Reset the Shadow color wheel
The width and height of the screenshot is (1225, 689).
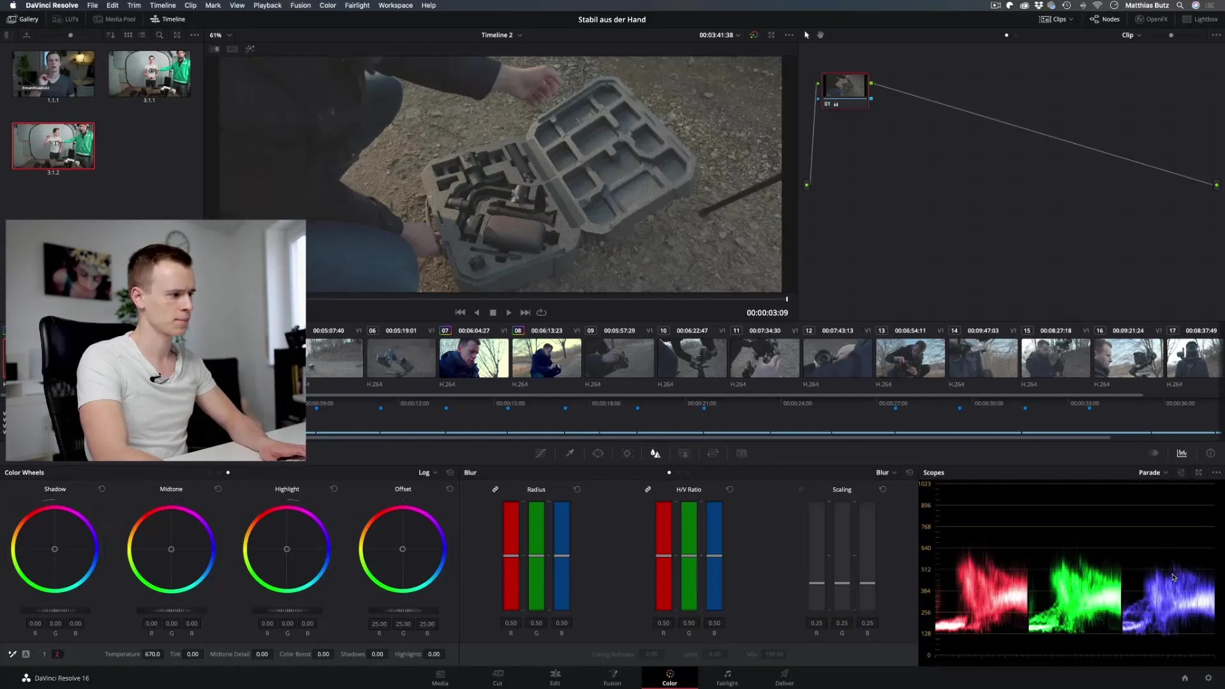click(x=102, y=489)
